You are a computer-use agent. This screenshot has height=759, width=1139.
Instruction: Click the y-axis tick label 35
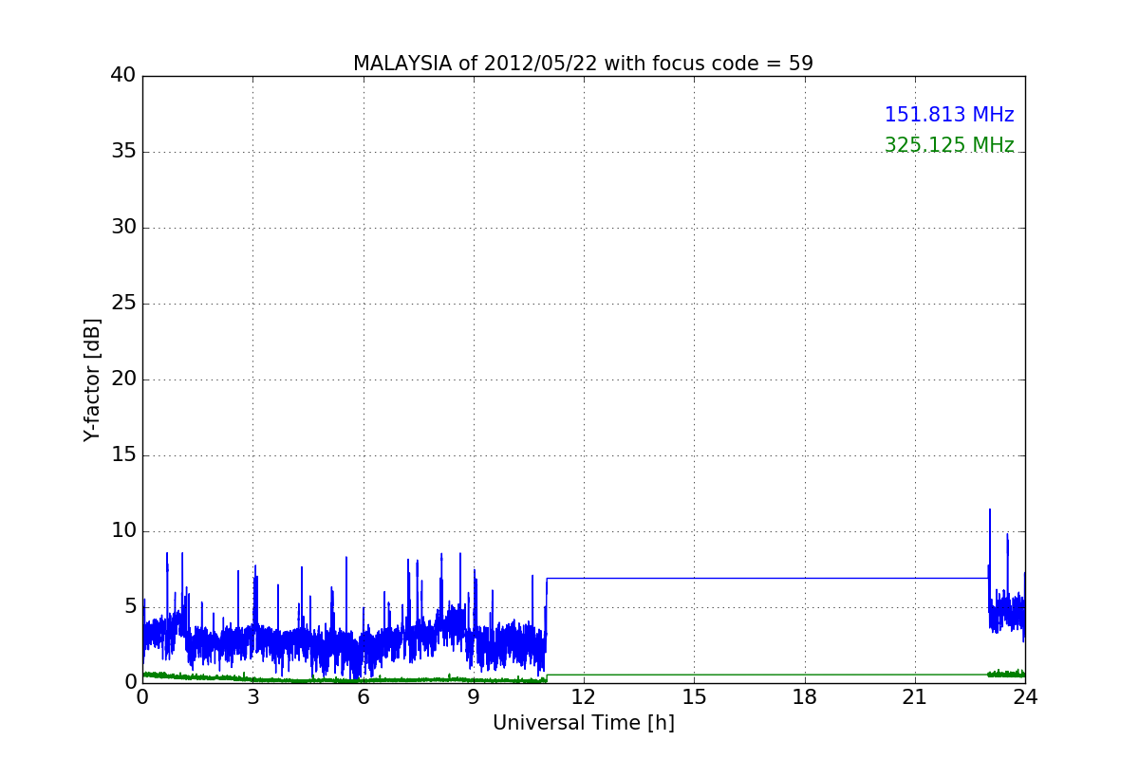123,151
